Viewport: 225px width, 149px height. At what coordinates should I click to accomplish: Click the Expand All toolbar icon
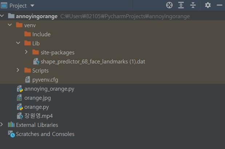pos(181,5)
